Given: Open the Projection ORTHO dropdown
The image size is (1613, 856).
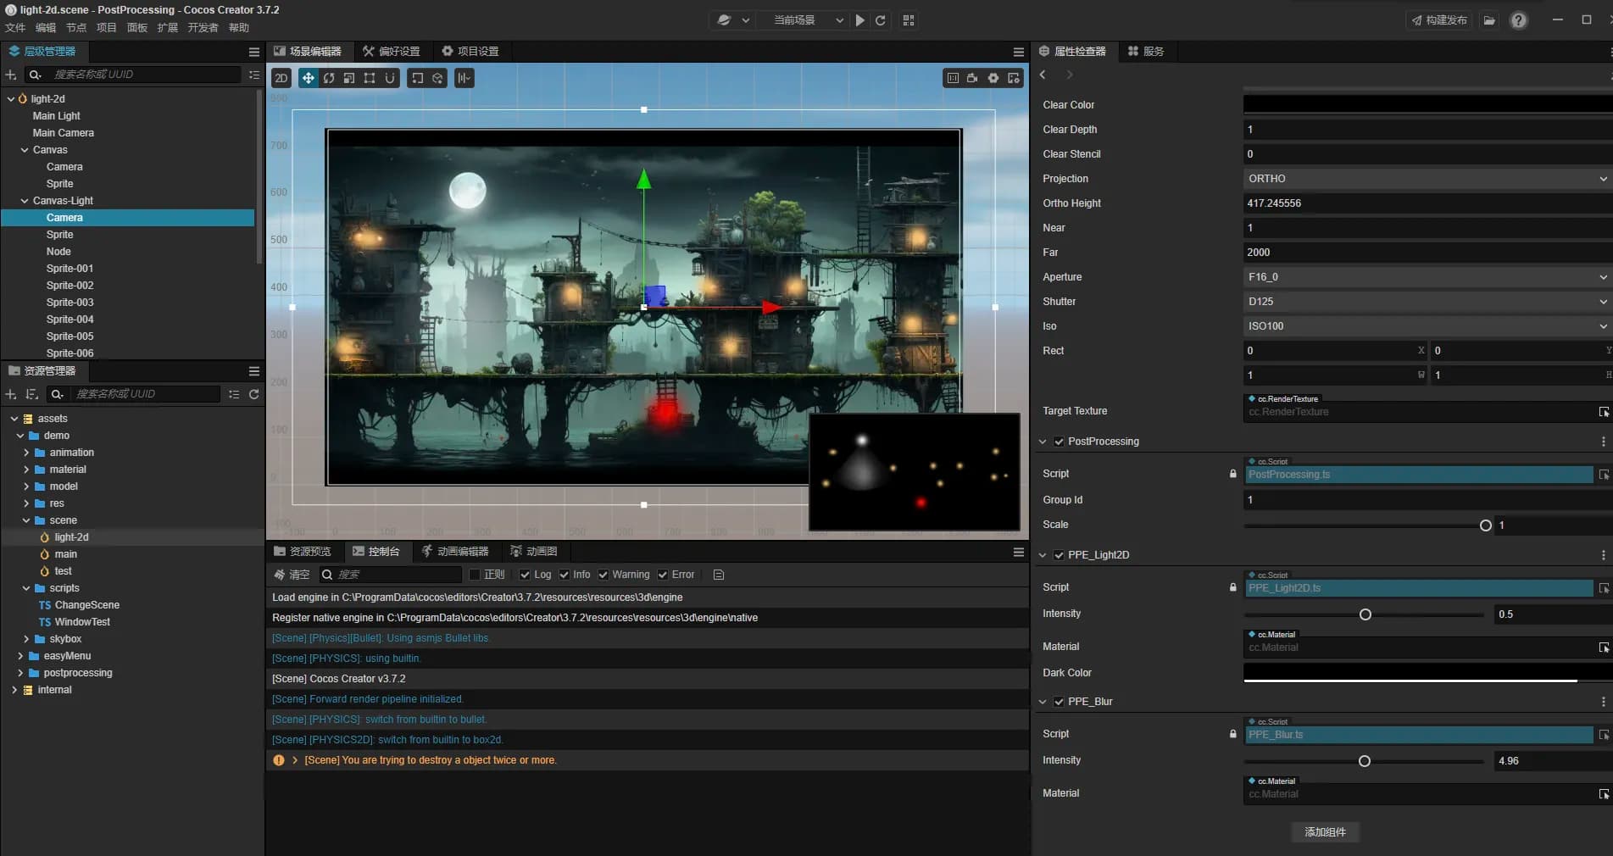Looking at the screenshot, I should [1427, 179].
